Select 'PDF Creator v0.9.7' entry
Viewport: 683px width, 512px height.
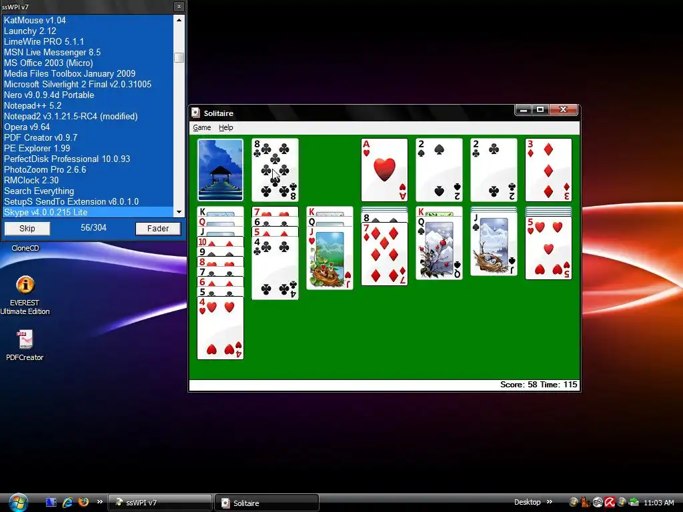[88, 137]
